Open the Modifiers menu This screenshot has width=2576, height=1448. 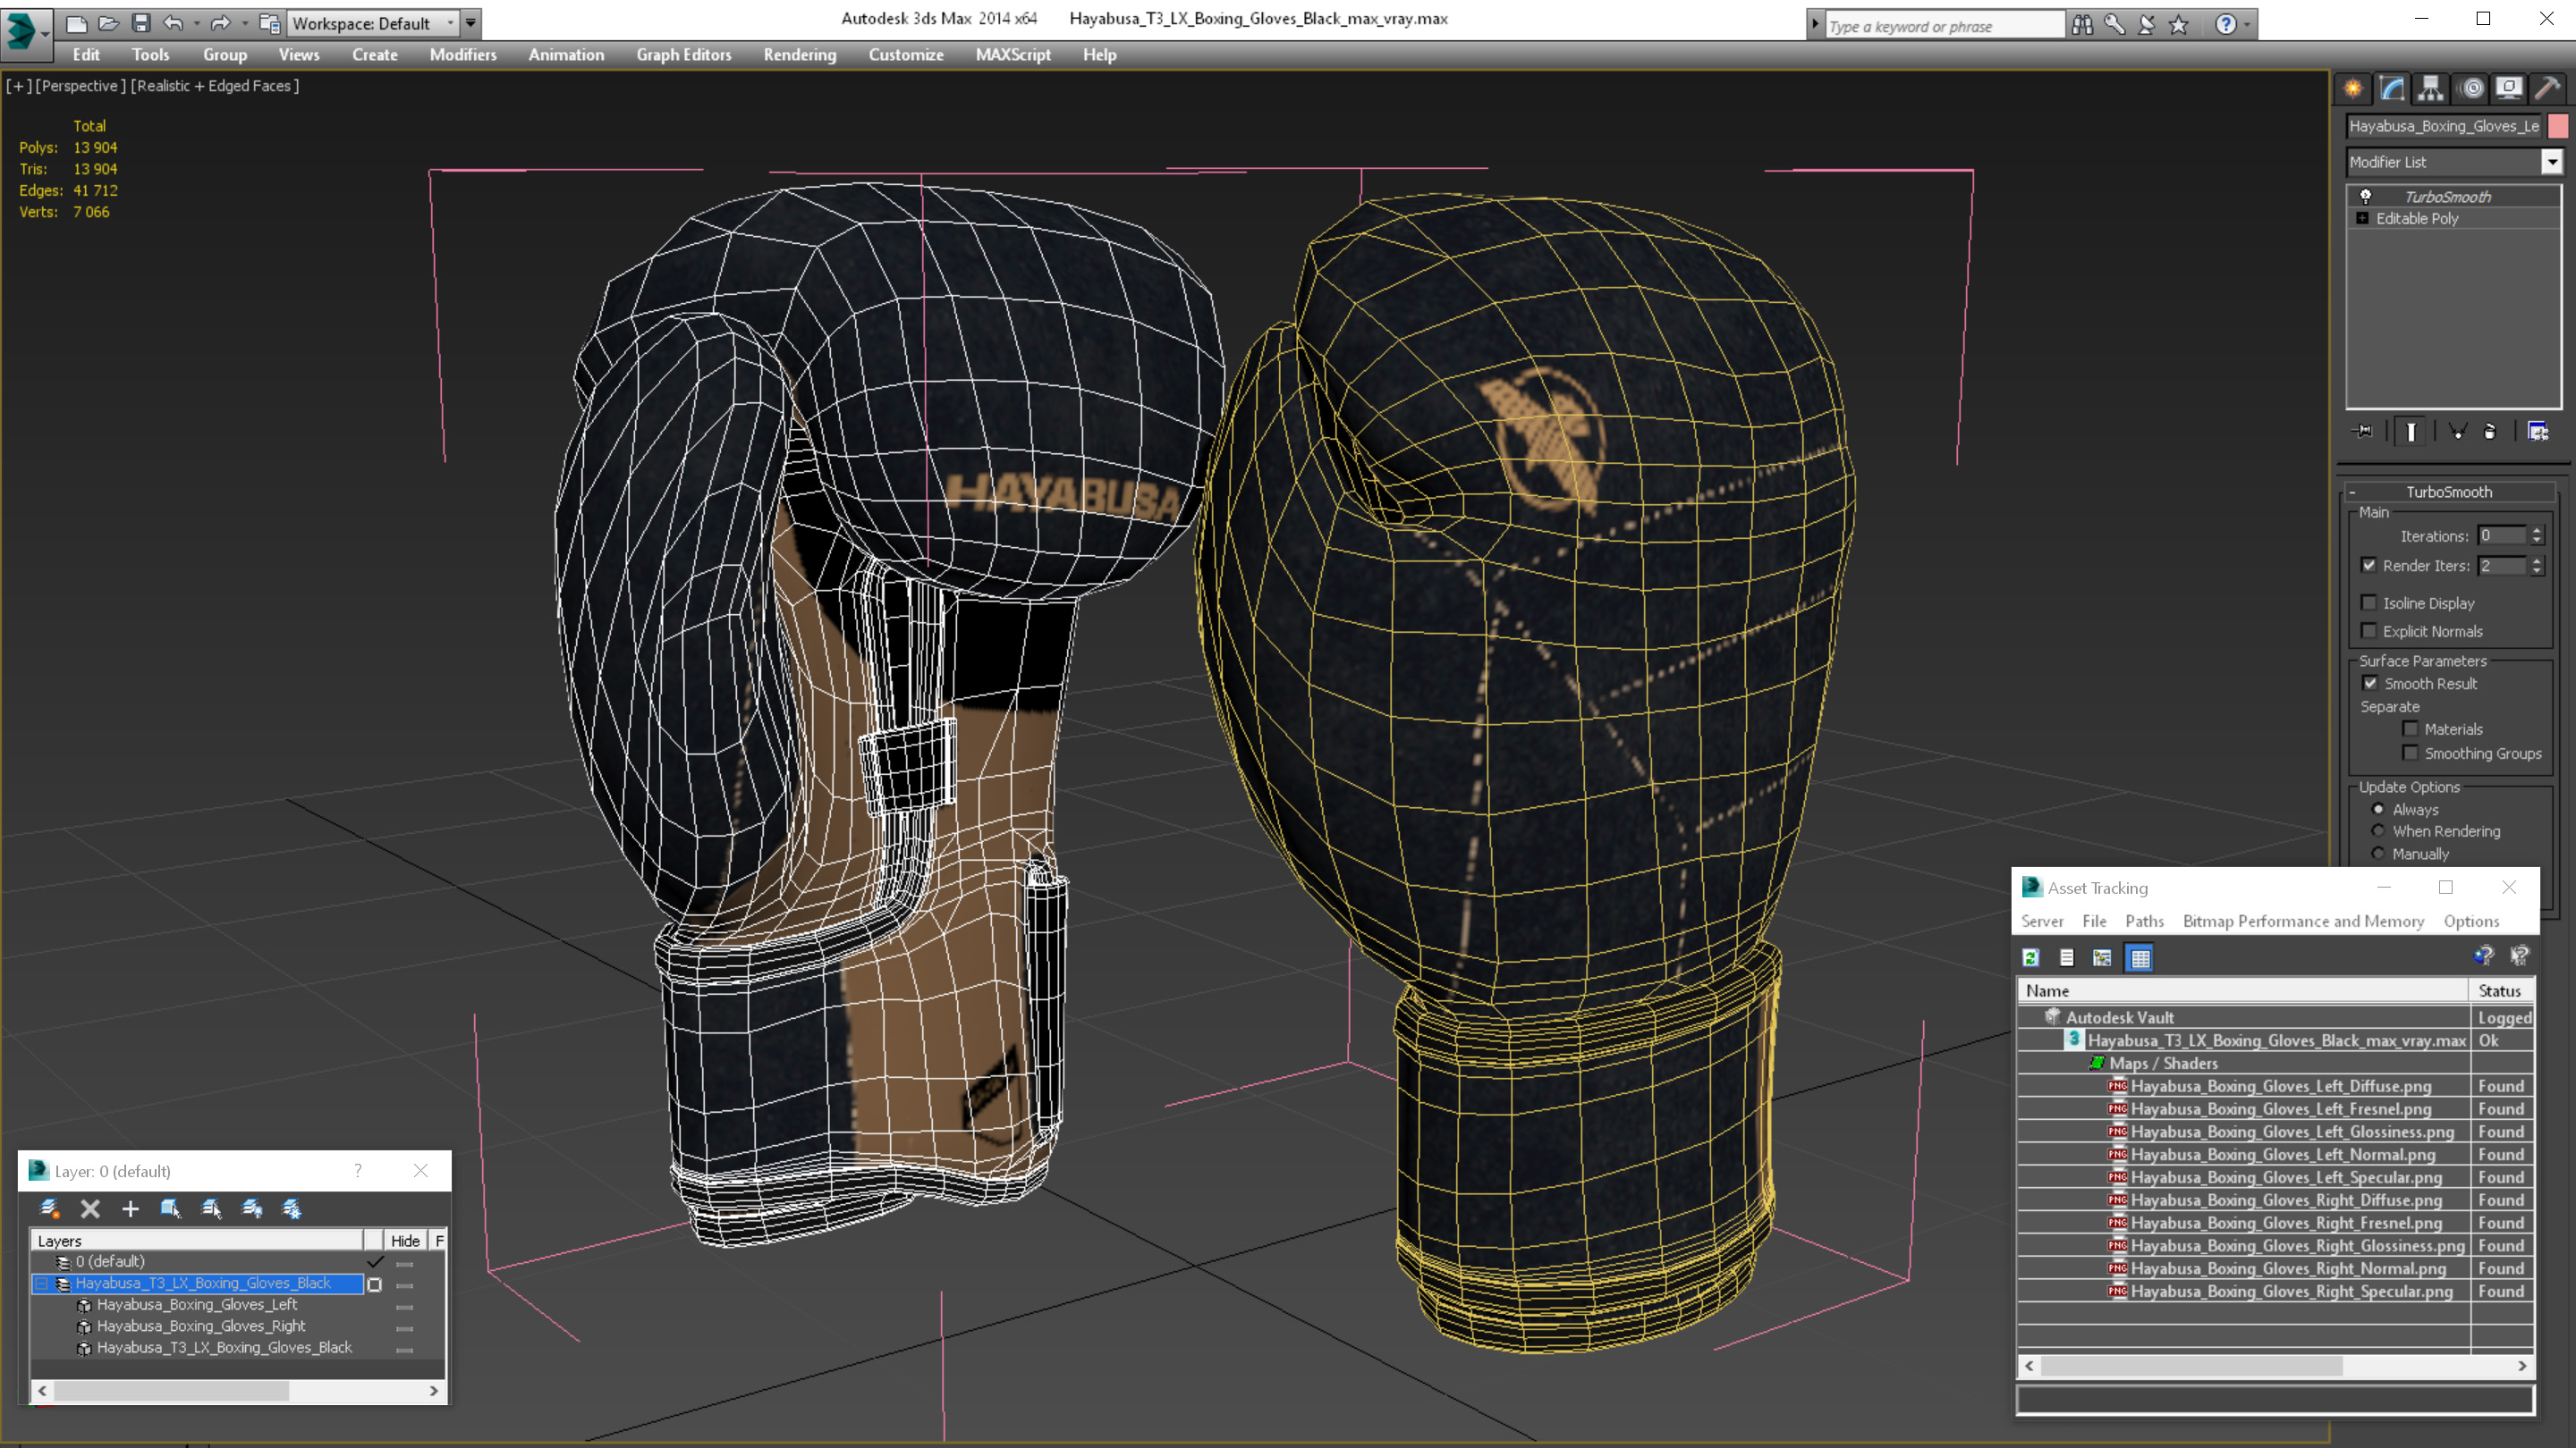[x=463, y=55]
